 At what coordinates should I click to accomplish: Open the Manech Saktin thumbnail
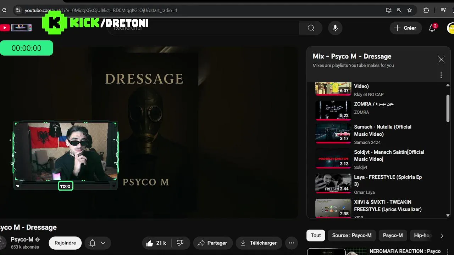tap(333, 158)
